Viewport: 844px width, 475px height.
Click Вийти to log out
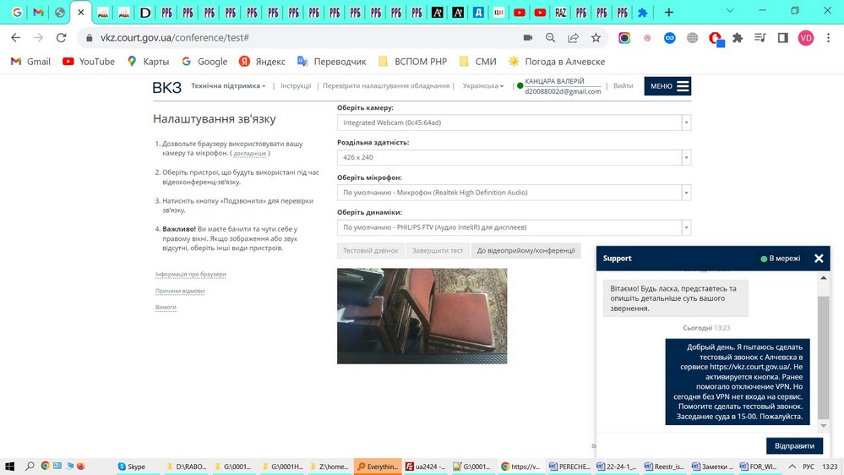(x=623, y=85)
